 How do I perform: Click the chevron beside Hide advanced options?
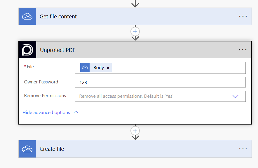coord(76,112)
